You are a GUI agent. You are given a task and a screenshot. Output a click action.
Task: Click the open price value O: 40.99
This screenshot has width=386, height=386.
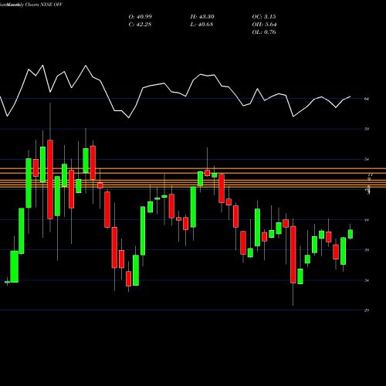(x=141, y=17)
